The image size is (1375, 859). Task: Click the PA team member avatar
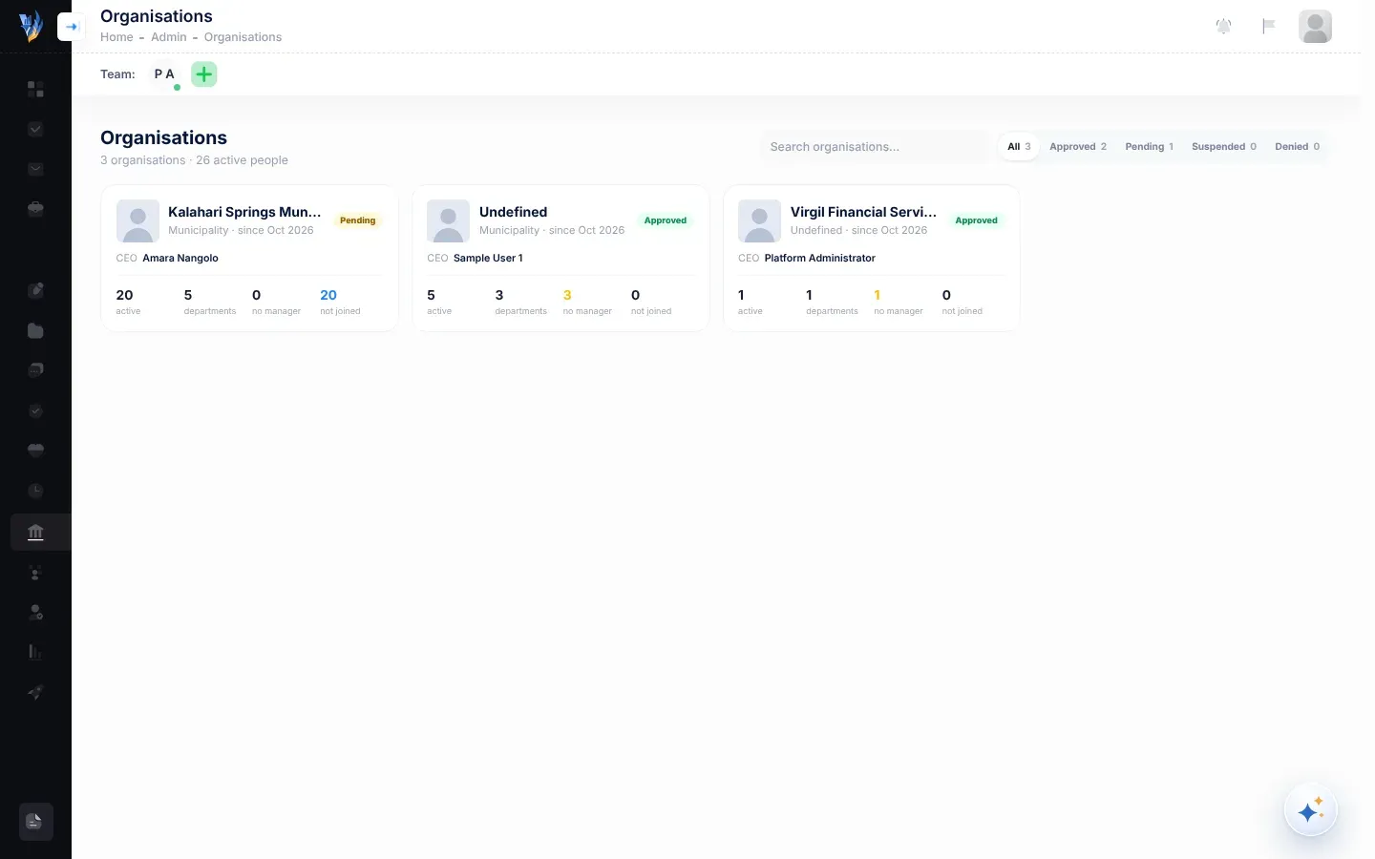[164, 74]
